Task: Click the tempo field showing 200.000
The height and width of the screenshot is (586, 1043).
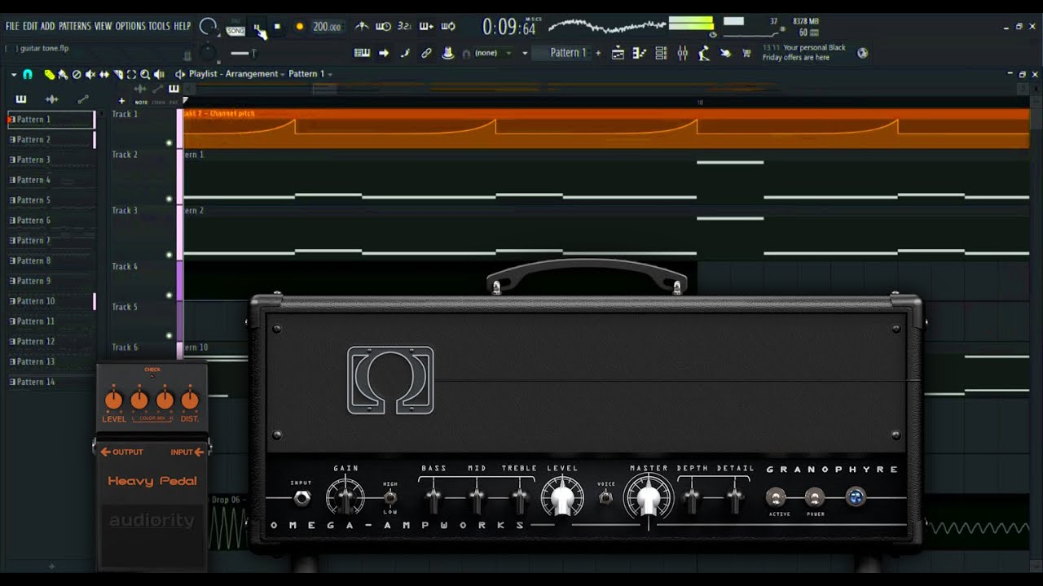Action: tap(327, 27)
